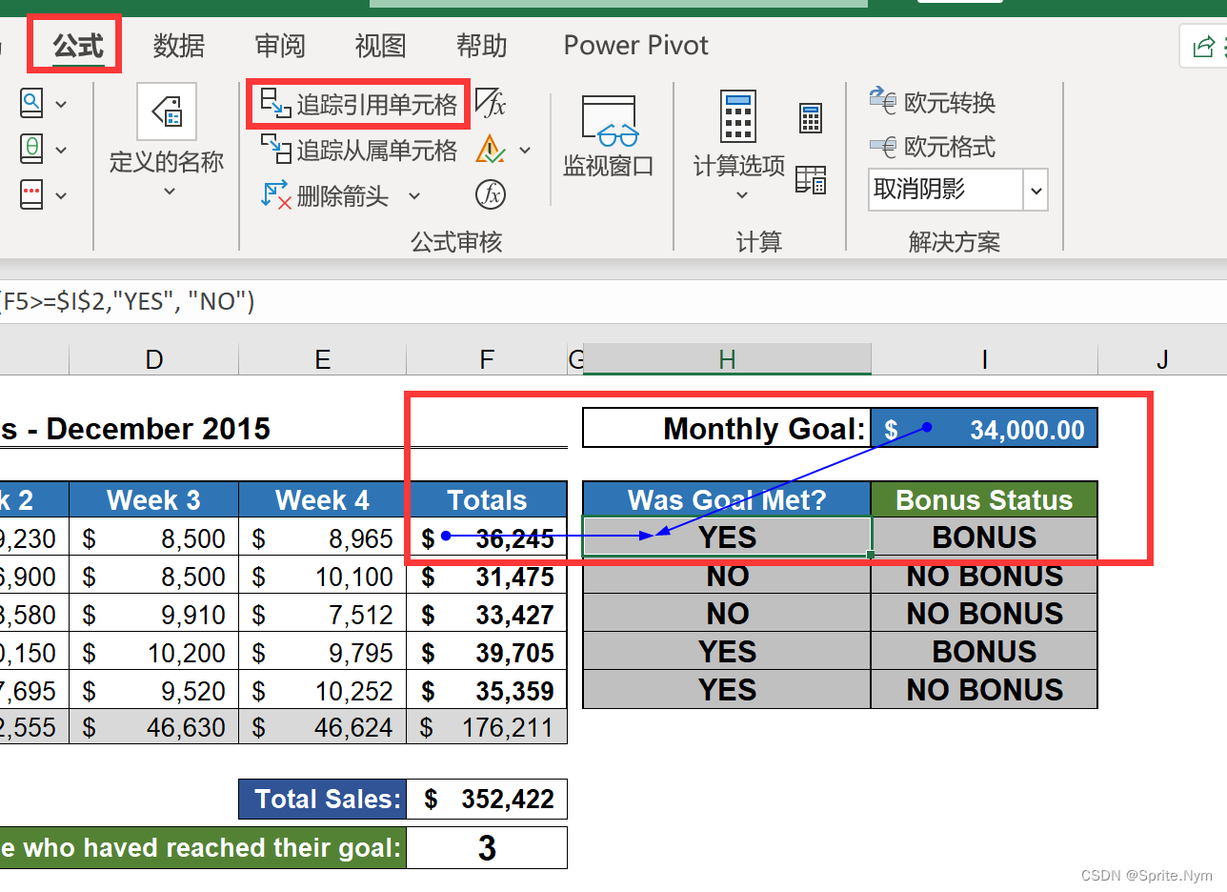Screen dimensions: 1227x892
Task: Select the goal count cell showing 3
Action: click(487, 847)
